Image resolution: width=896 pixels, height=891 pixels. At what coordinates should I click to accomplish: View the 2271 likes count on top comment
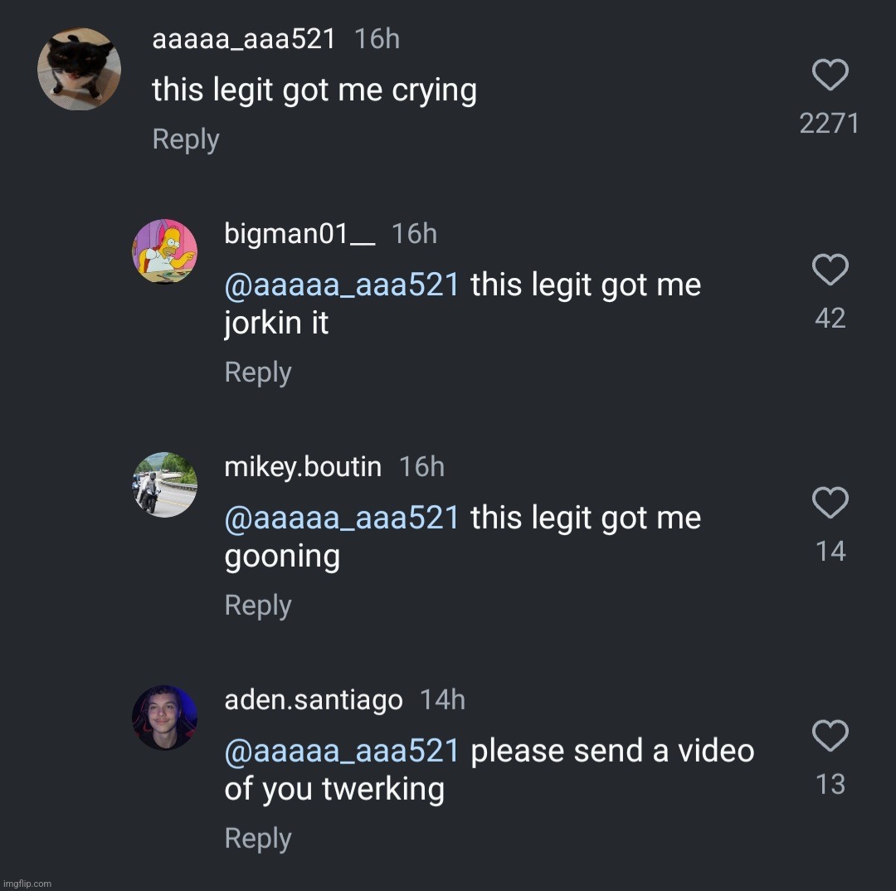(x=830, y=124)
